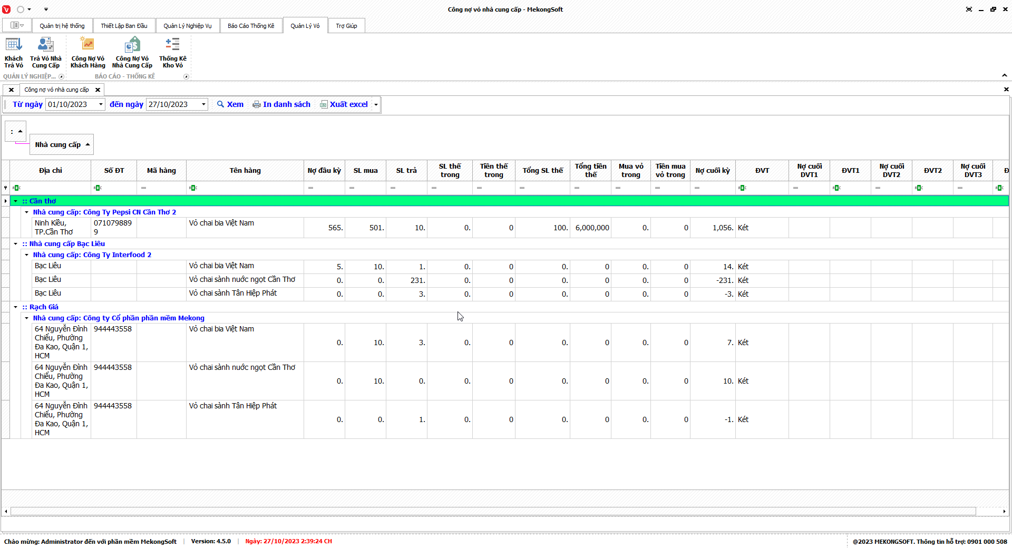Collapse the Nhà cung cấp Bạc Liêu group

(x=16, y=244)
